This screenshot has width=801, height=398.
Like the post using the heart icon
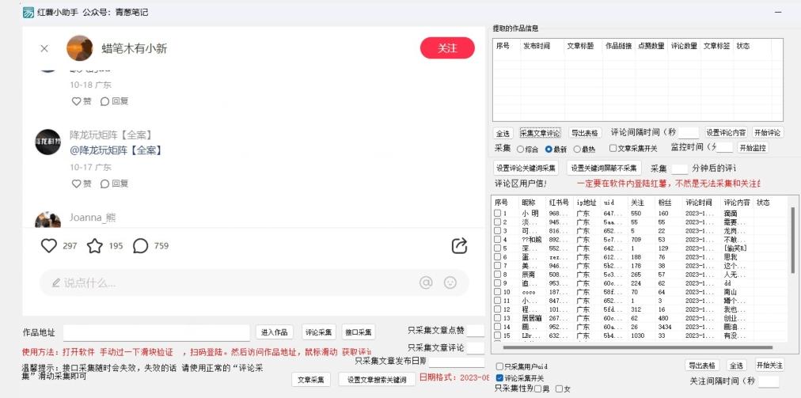pyautogui.click(x=49, y=246)
